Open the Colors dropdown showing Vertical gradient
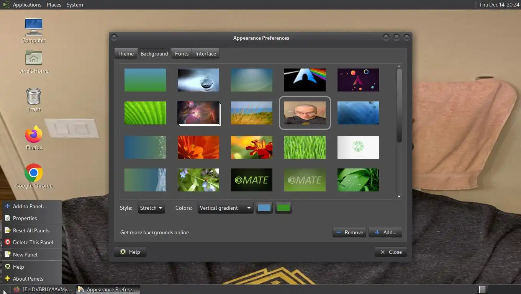 click(225, 208)
